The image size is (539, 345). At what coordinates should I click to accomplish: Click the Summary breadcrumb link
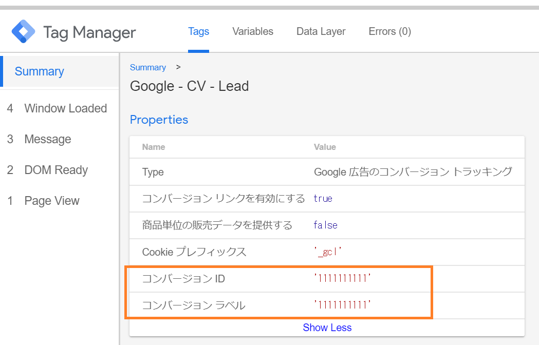tap(147, 67)
